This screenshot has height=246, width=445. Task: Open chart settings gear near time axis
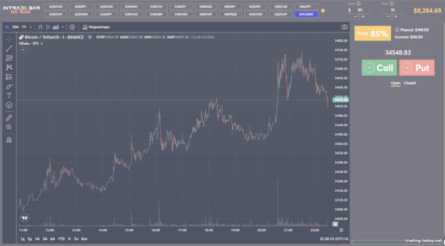click(341, 230)
